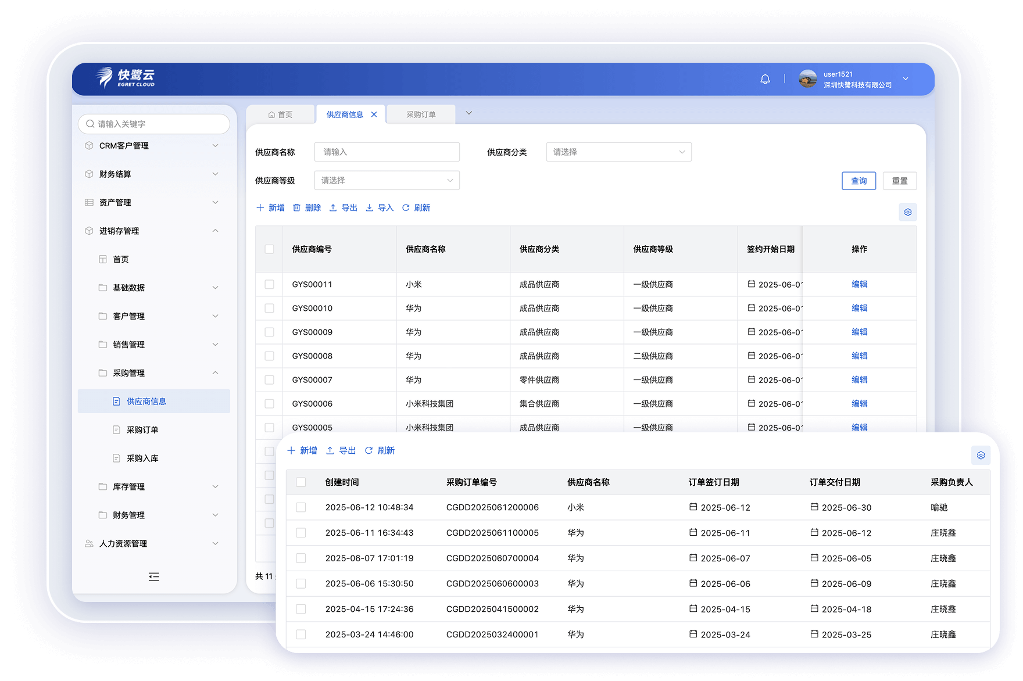Click the 刷新 refresh icon in supplier toolbar
This screenshot has width=1023, height=681.
(406, 208)
